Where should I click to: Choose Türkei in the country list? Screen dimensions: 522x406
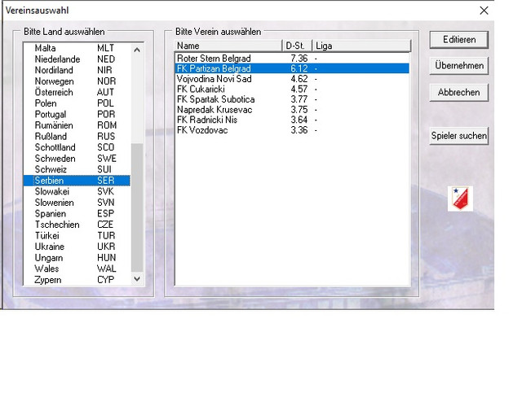coord(77,236)
